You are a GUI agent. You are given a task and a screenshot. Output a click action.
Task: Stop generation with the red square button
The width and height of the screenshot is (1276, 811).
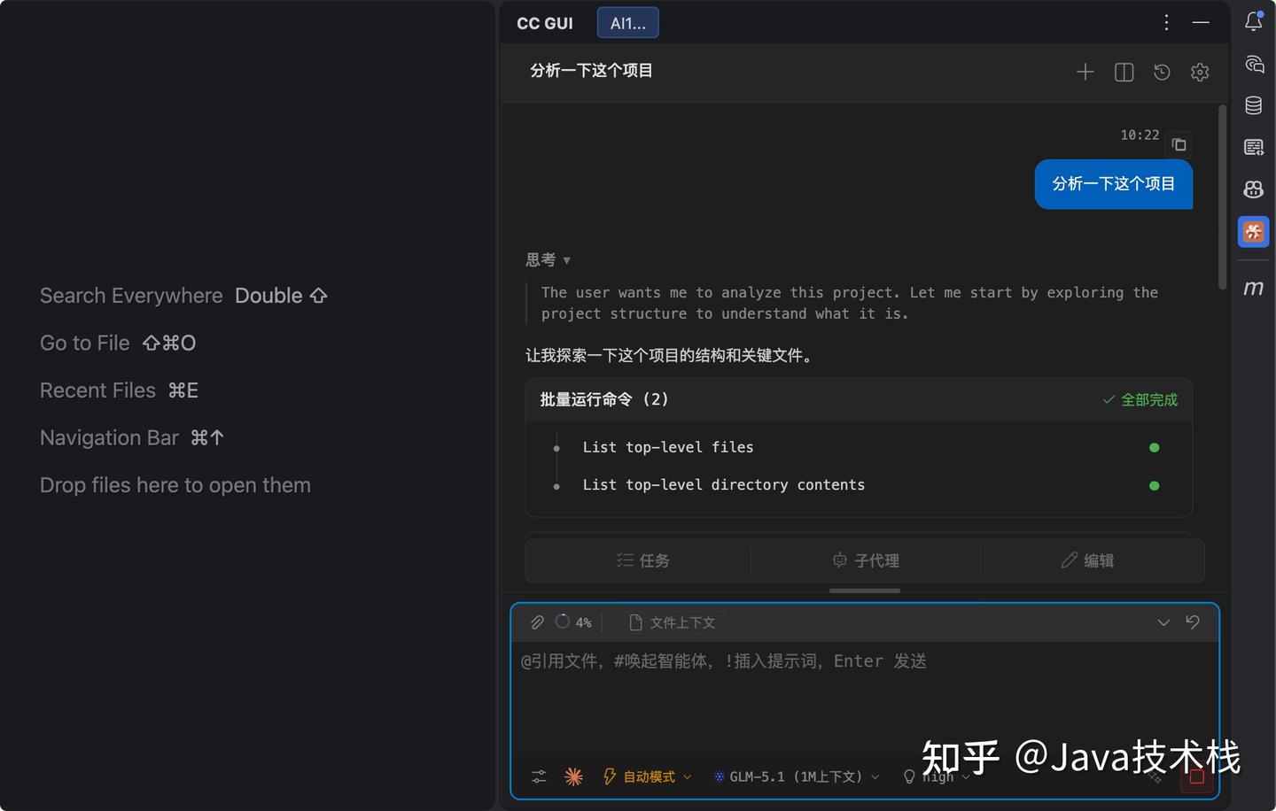(1196, 776)
